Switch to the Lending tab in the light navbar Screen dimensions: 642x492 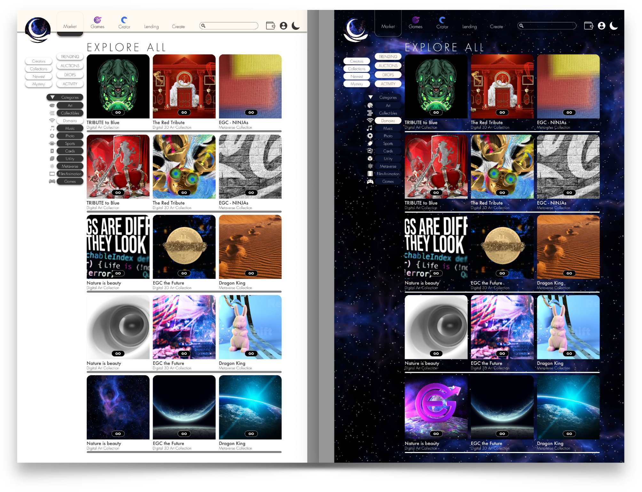pos(151,27)
